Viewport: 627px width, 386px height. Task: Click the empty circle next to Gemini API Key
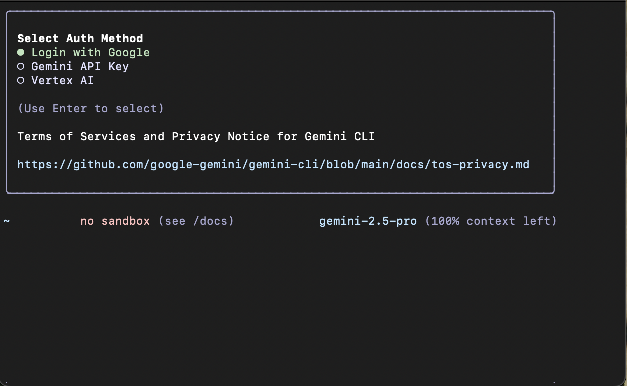[x=20, y=66]
